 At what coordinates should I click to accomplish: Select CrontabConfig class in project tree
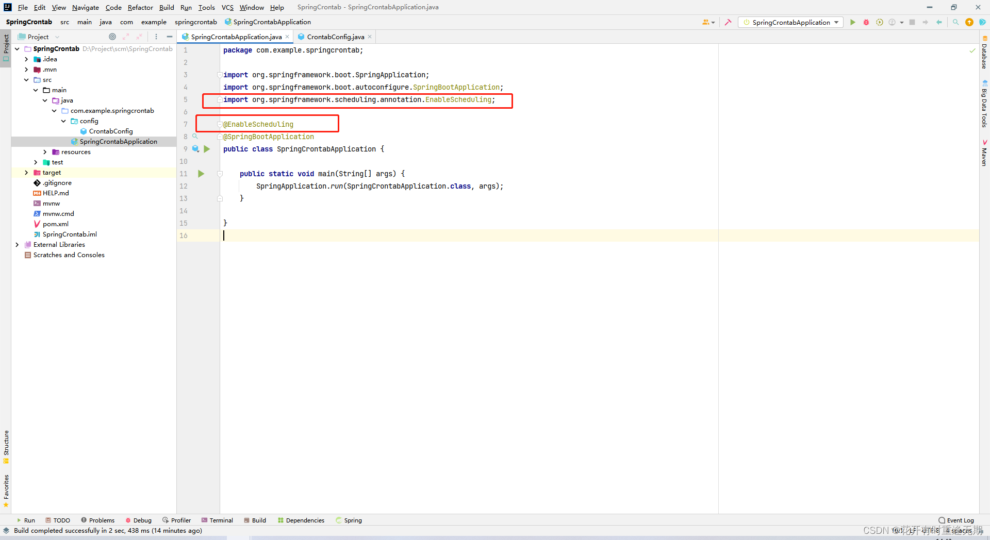111,131
